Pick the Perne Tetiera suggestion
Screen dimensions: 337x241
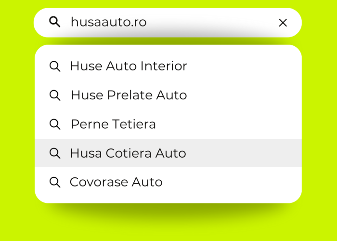tap(113, 124)
